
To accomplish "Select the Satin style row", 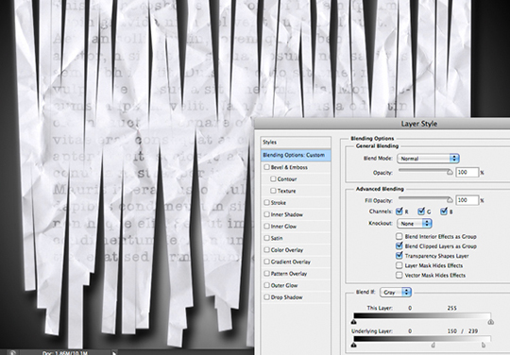I will (x=296, y=238).
